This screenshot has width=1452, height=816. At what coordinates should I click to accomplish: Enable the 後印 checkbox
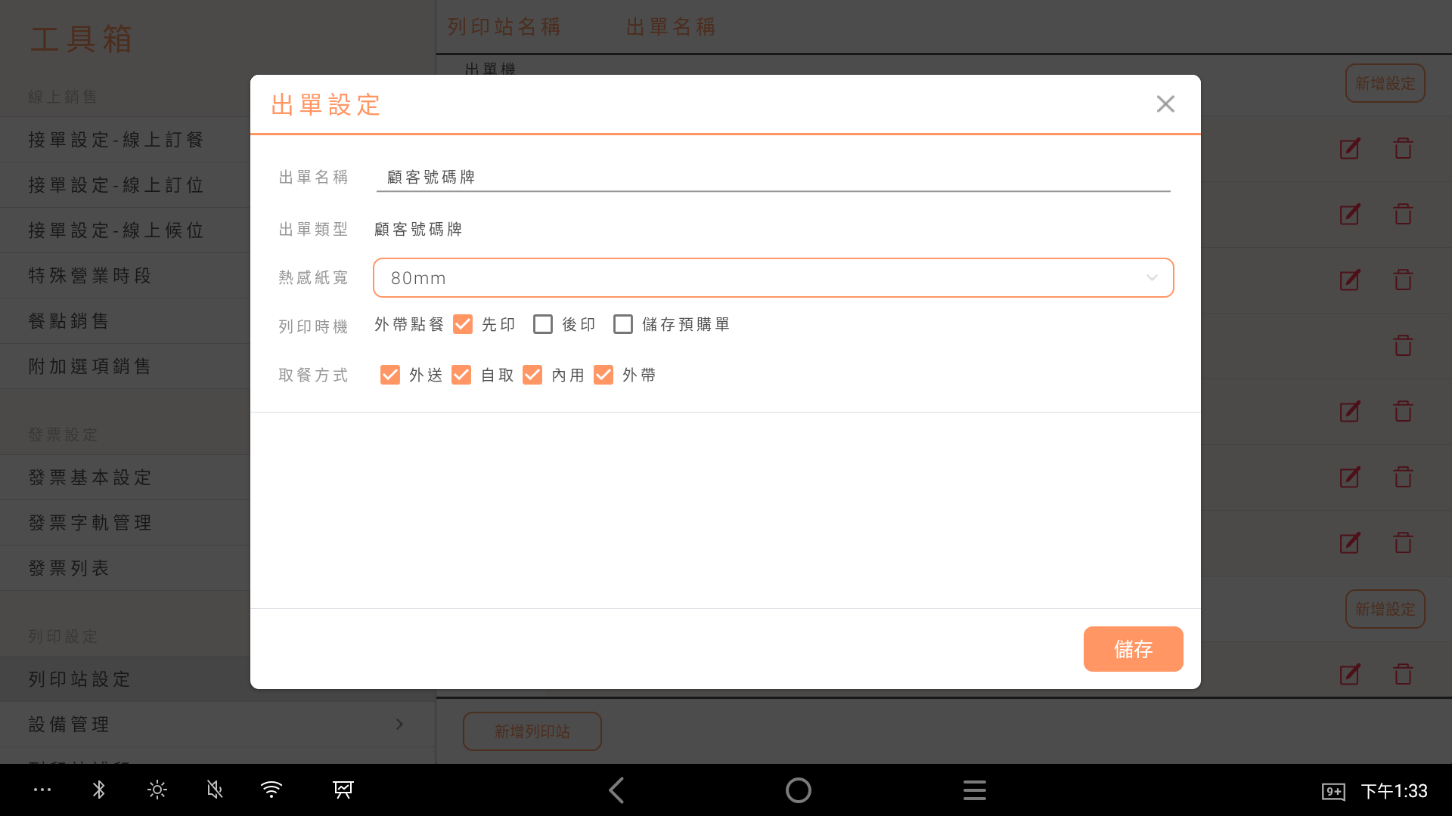[x=543, y=324]
